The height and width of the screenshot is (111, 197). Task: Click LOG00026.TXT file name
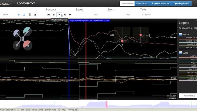pos(26,3)
